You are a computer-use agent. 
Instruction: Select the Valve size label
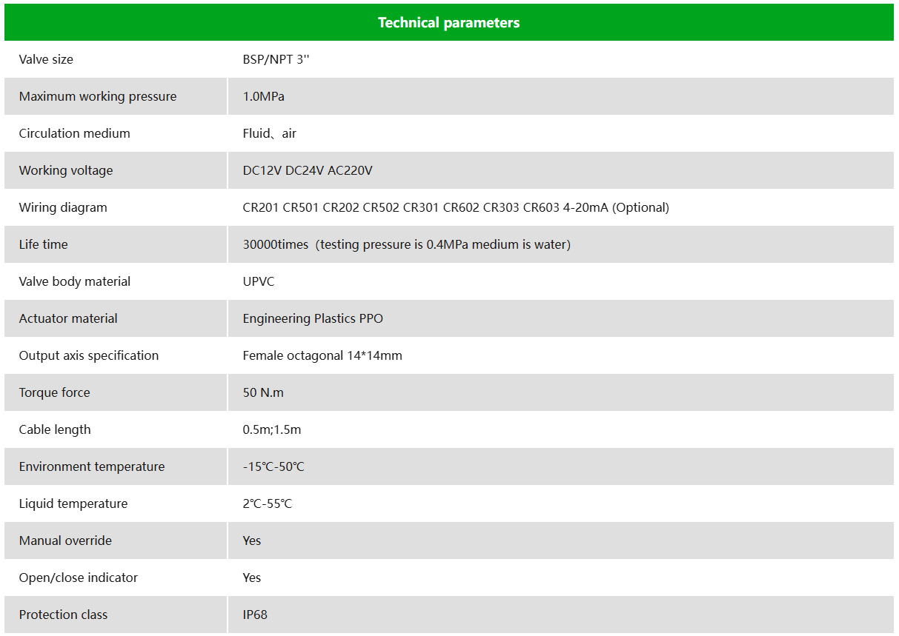pyautogui.click(x=46, y=59)
